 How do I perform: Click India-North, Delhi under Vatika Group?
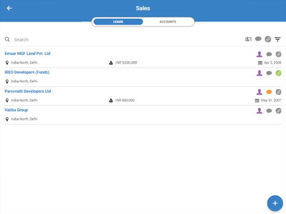24,119
